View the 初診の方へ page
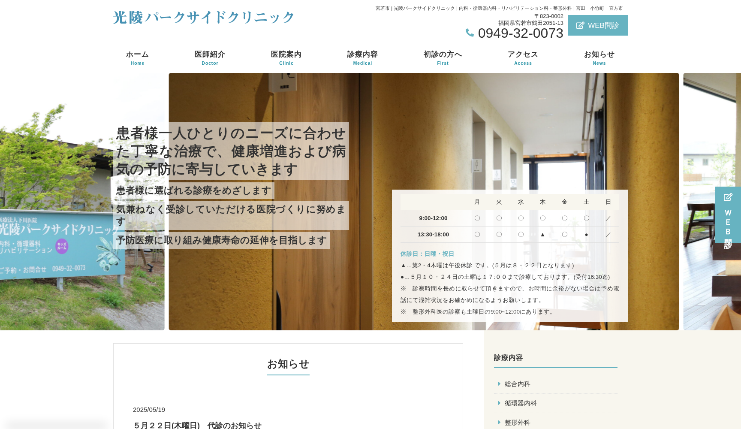 click(x=443, y=57)
